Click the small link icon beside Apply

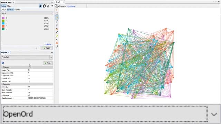click(x=36, y=48)
